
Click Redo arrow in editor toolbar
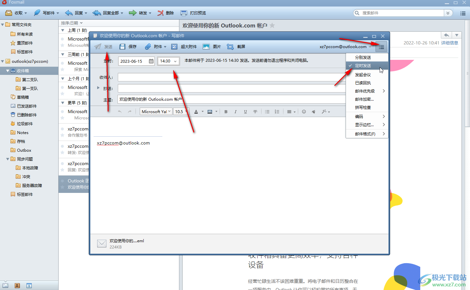tap(130, 112)
